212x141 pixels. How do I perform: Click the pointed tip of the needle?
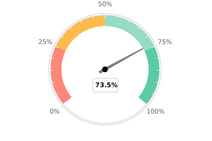point(144,49)
